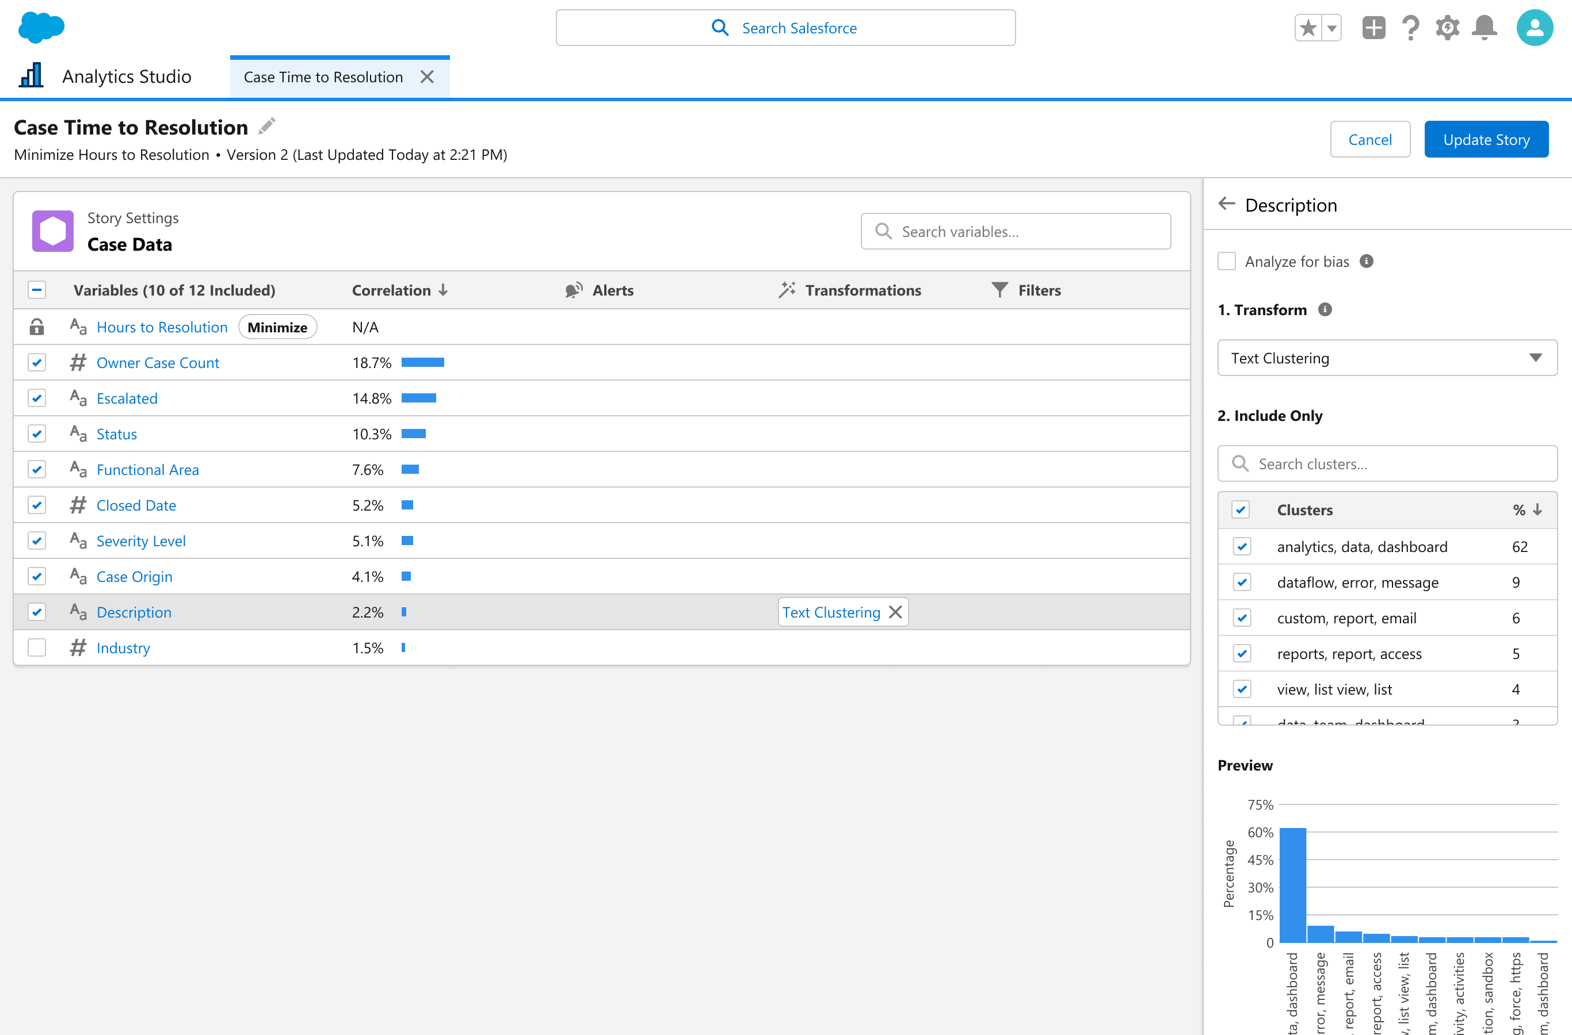The width and height of the screenshot is (1572, 1035).
Task: Click the Analyze for bias info icon
Action: click(x=1367, y=262)
